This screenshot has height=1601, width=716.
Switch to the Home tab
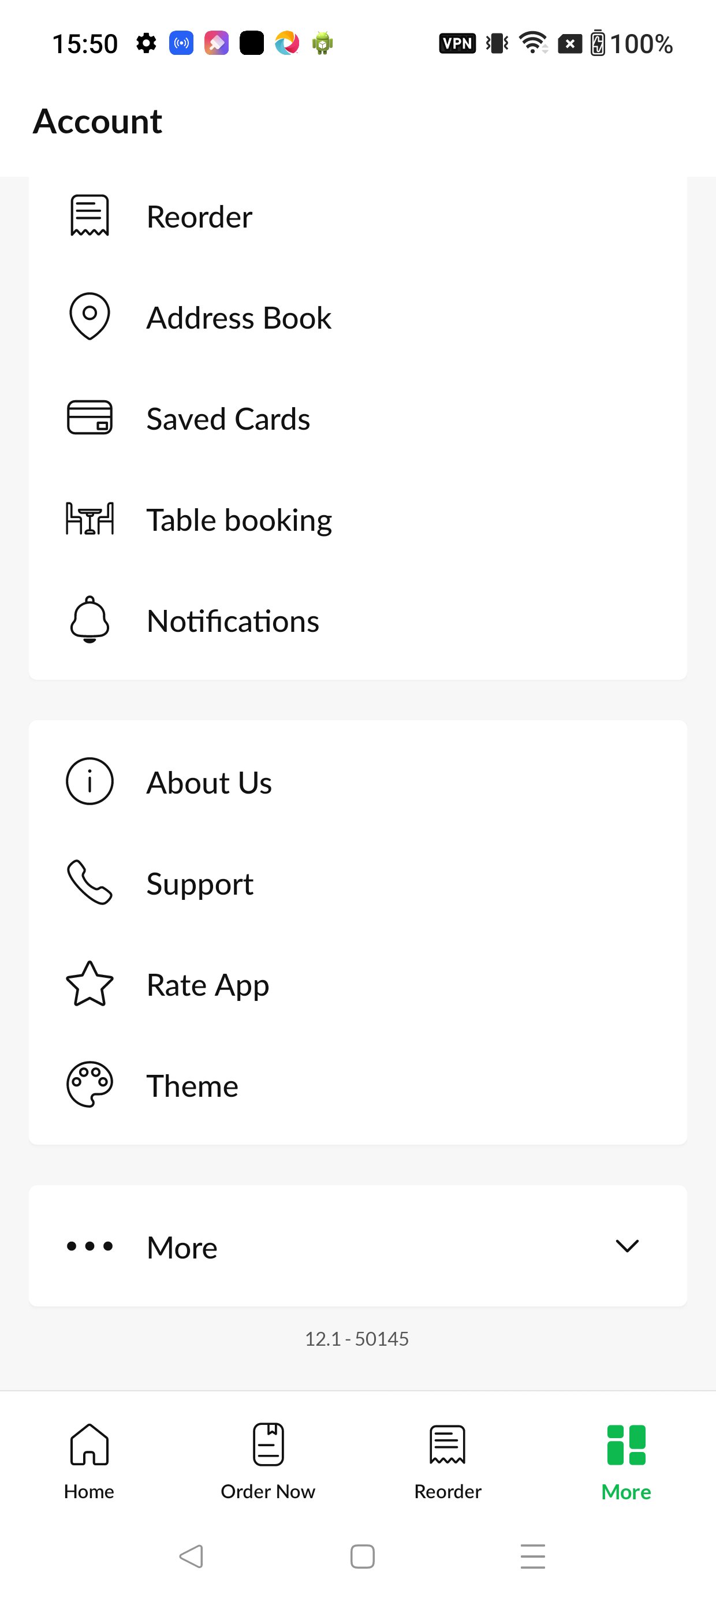[89, 1462]
